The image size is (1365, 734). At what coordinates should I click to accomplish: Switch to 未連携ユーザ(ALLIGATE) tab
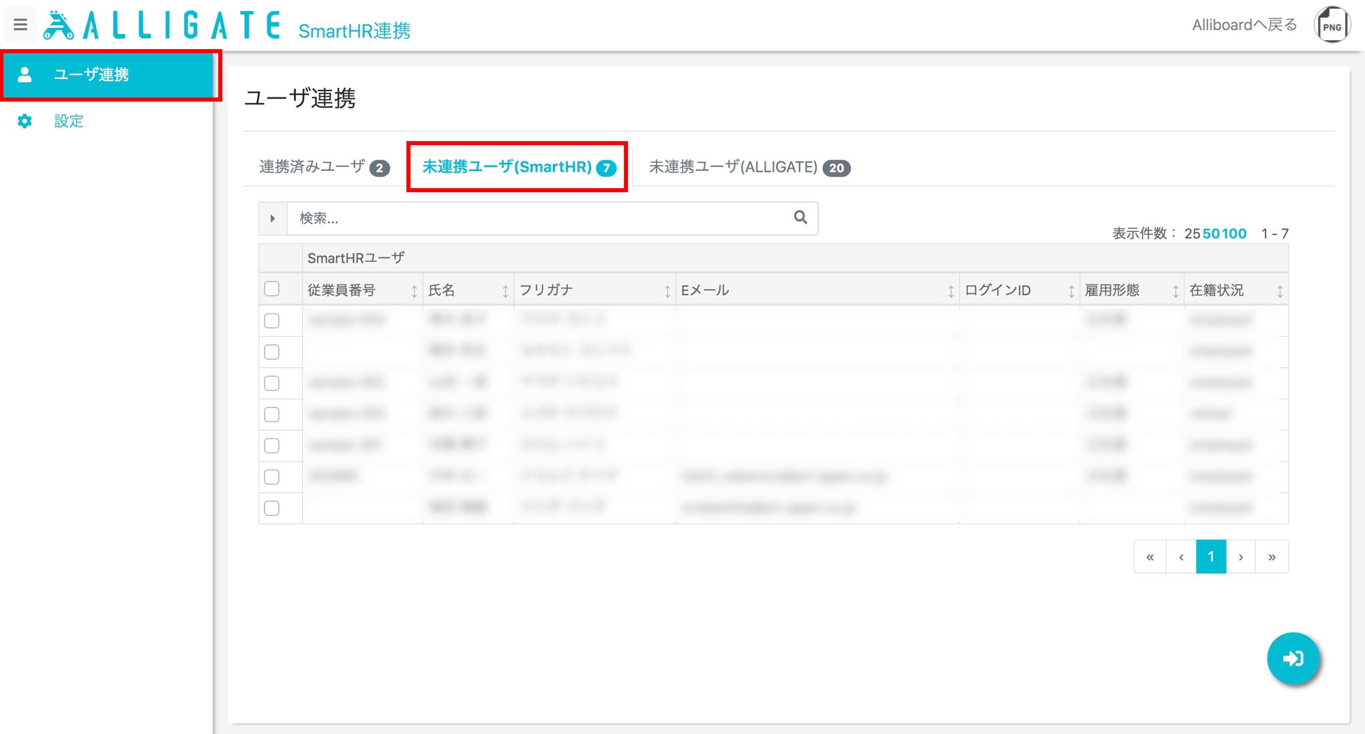pyautogui.click(x=749, y=167)
